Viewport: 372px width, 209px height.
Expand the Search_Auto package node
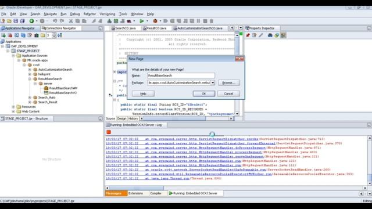coord(30,98)
